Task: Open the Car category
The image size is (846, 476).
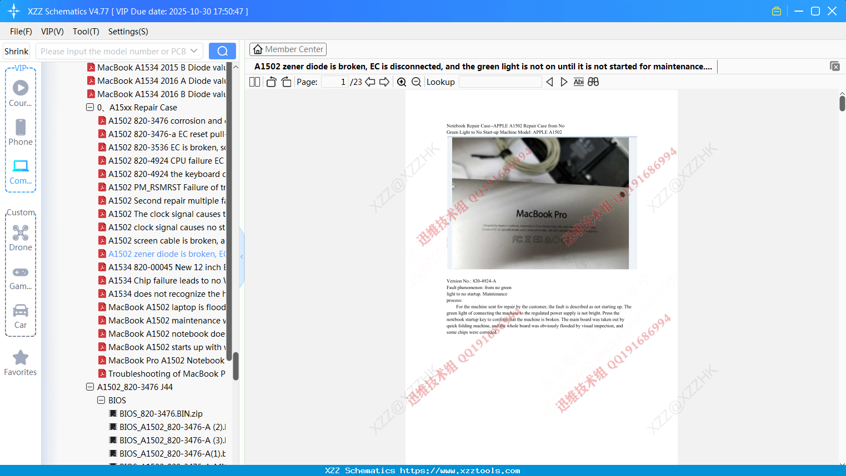Action: tap(21, 316)
